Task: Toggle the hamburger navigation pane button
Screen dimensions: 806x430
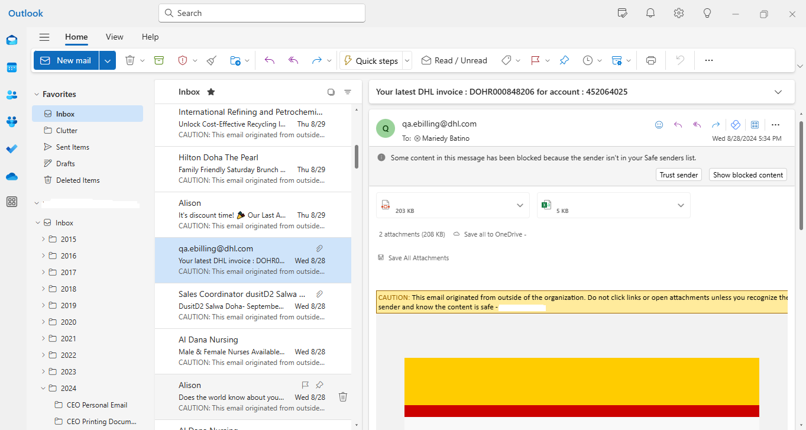Action: (x=44, y=37)
